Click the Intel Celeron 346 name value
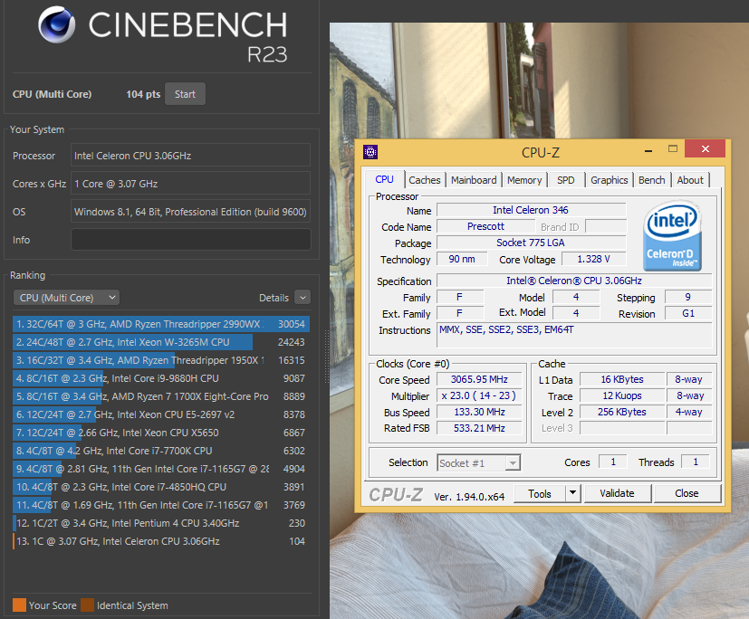 531,210
